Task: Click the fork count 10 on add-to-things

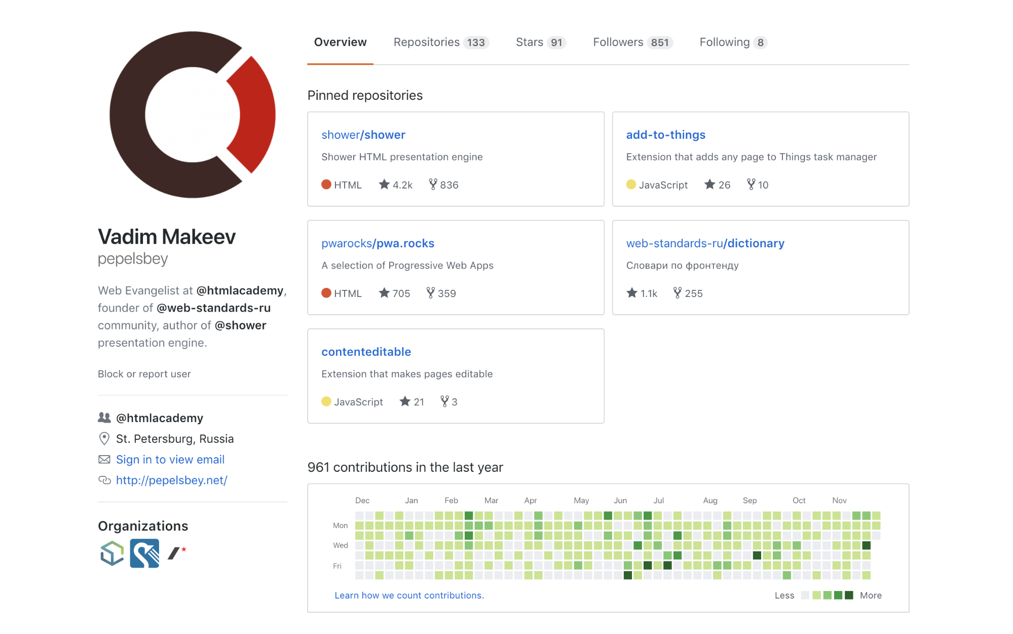Action: (x=758, y=185)
